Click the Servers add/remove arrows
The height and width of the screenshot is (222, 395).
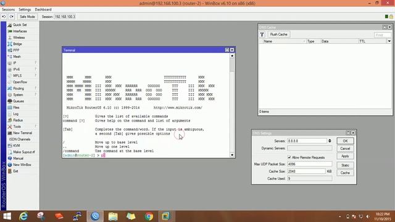pos(330,141)
